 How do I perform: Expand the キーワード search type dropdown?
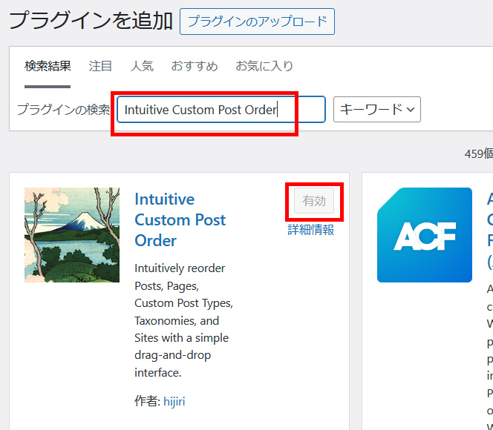click(x=377, y=110)
